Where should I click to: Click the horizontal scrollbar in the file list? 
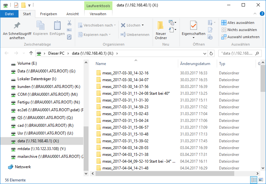click(x=165, y=174)
